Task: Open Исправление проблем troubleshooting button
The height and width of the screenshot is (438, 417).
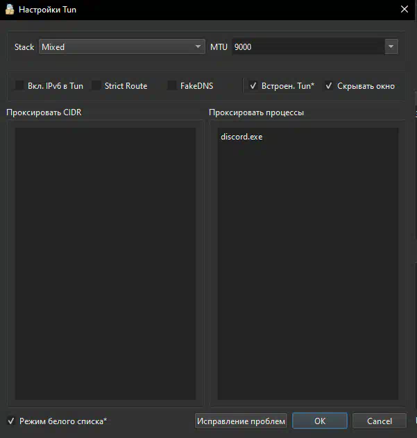Action: tap(241, 421)
